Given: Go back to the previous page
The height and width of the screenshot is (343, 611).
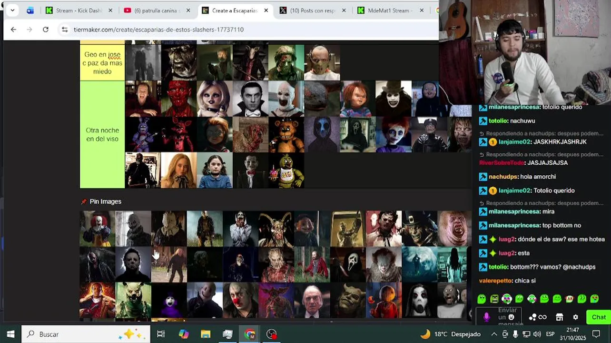Looking at the screenshot, I should [x=13, y=30].
